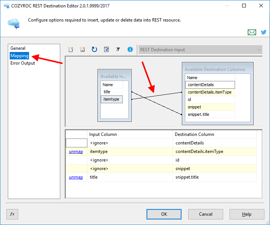Select contentDetails.itemType in Available Destination Columns

(x=210, y=92)
